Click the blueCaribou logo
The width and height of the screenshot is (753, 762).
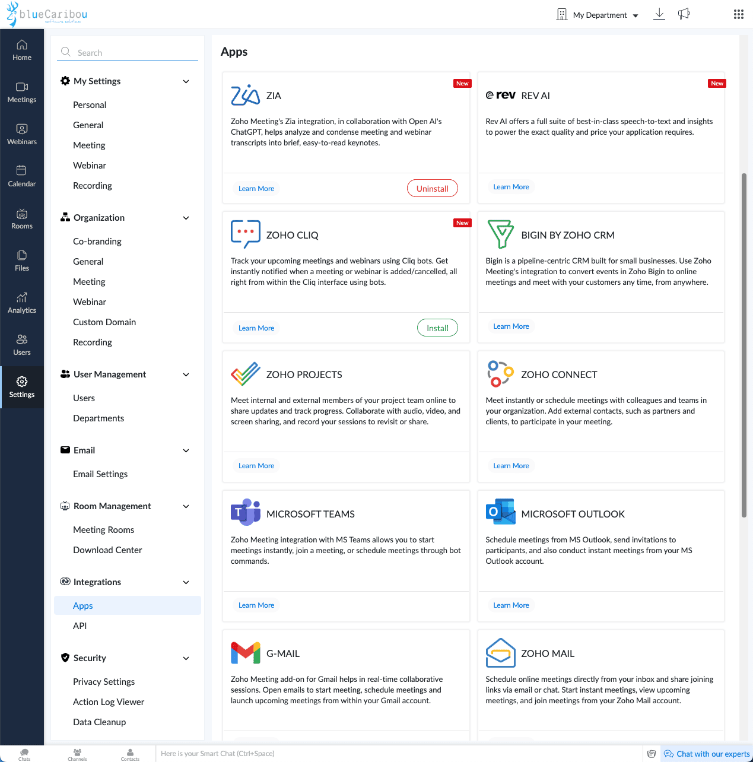point(47,14)
